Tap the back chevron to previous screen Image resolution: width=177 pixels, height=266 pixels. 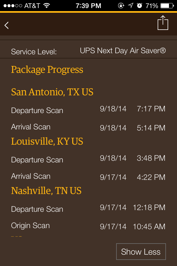click(x=6, y=25)
